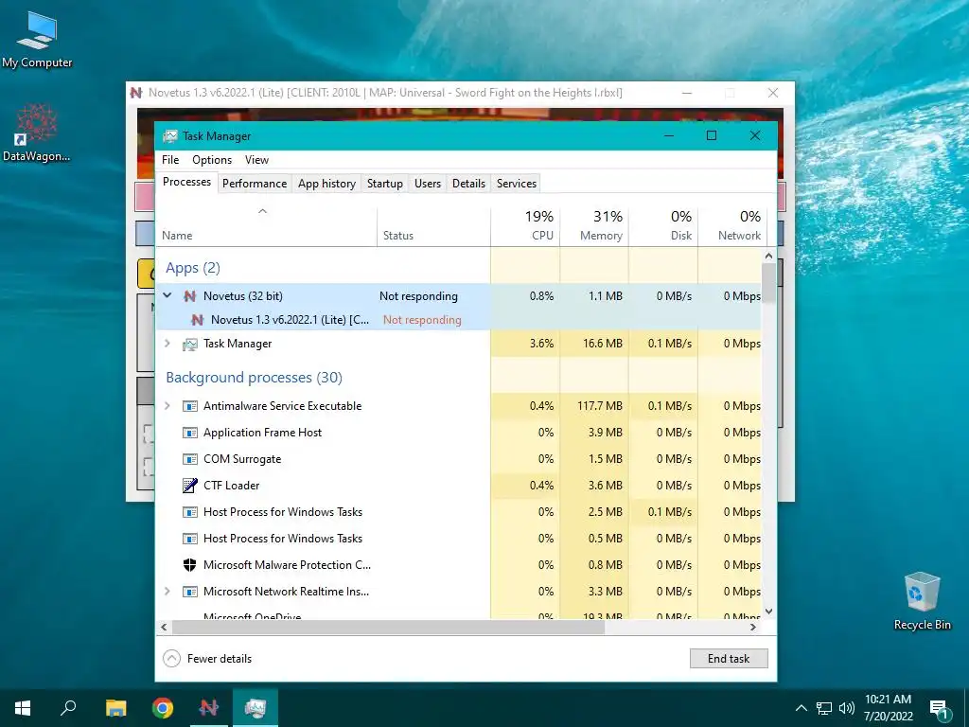Viewport: 969px width, 727px height.
Task: Sort by the Name column header
Action: (266, 225)
